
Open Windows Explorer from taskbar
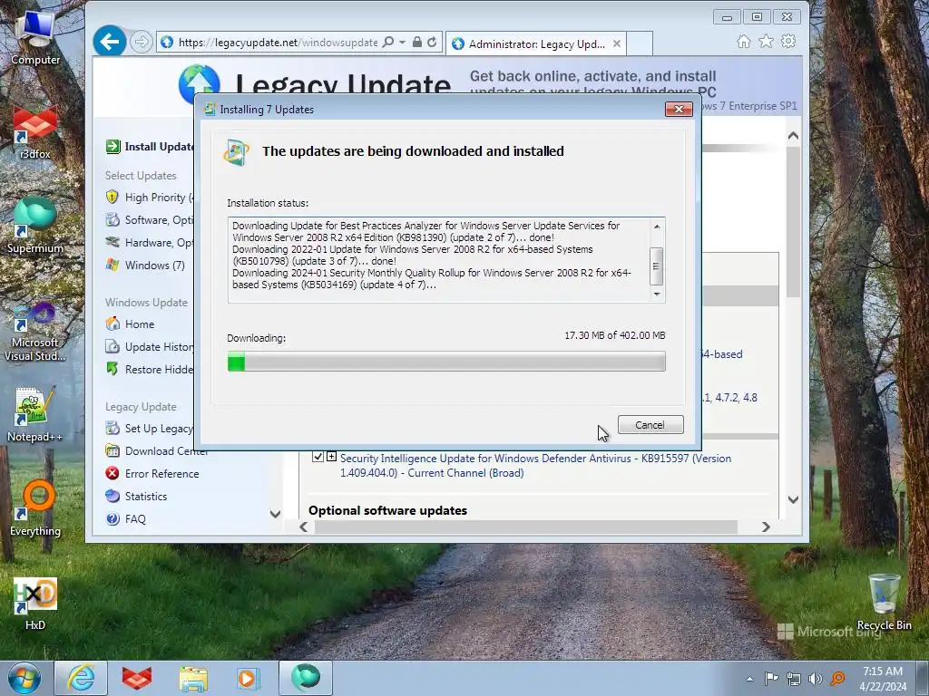[x=193, y=678]
